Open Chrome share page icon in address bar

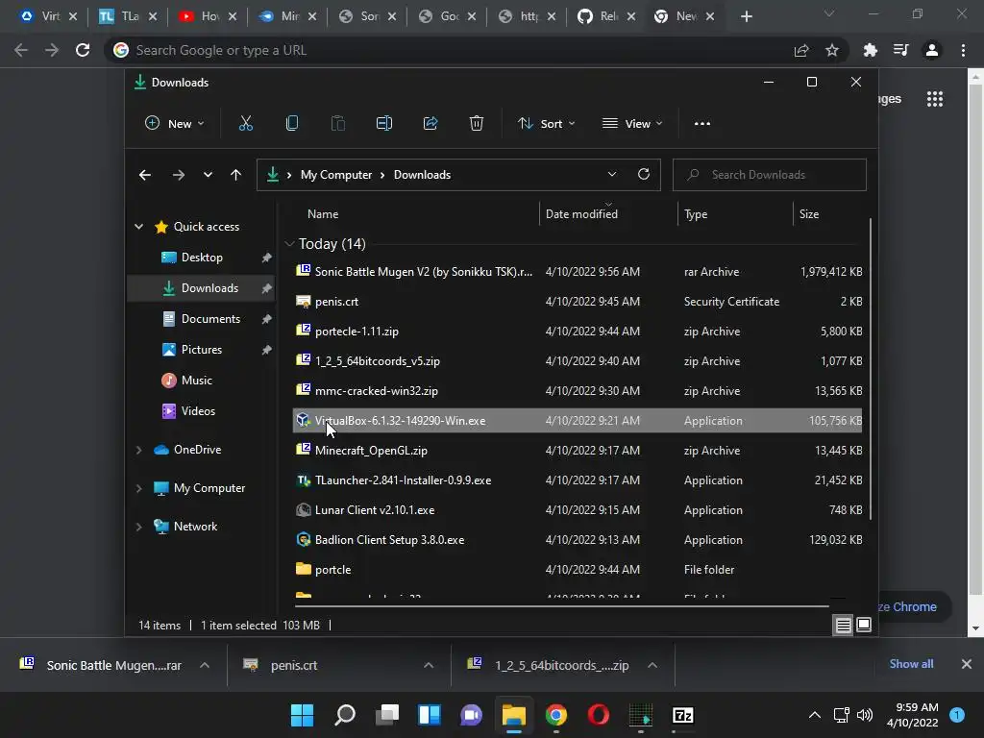800,50
